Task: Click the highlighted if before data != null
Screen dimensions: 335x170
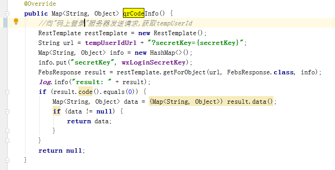Action: 57,111
